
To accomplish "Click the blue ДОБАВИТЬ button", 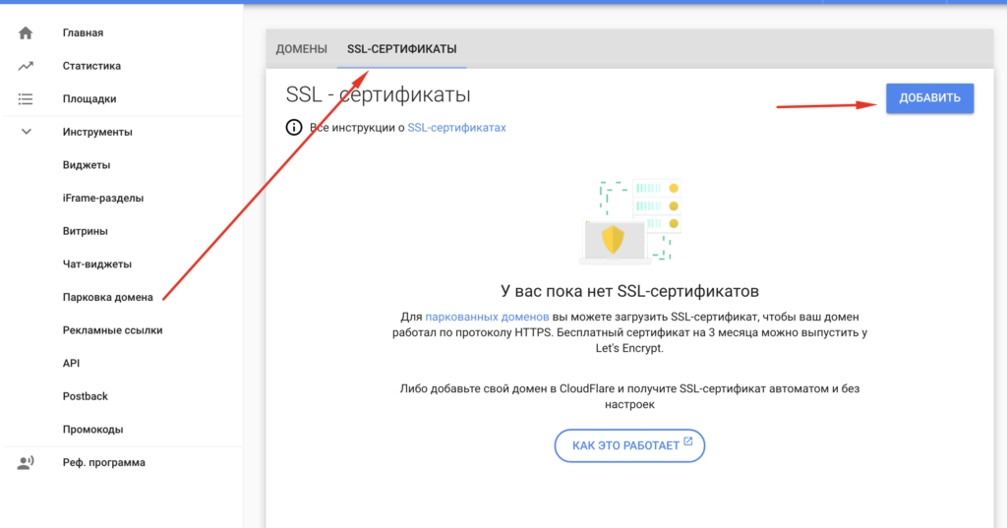I will click(x=930, y=98).
